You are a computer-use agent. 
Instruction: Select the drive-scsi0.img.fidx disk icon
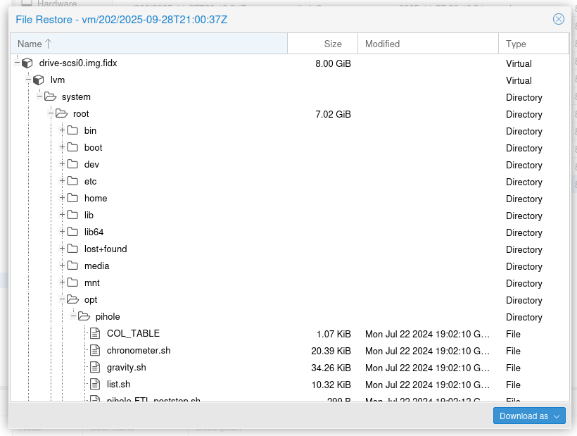pyautogui.click(x=27, y=63)
